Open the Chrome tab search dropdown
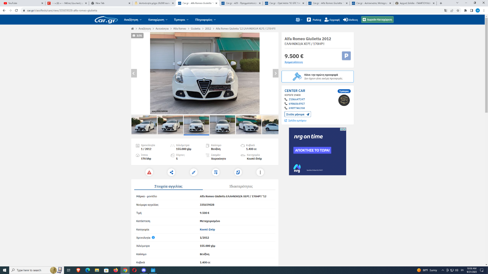The width and height of the screenshot is (488, 274). click(457, 3)
